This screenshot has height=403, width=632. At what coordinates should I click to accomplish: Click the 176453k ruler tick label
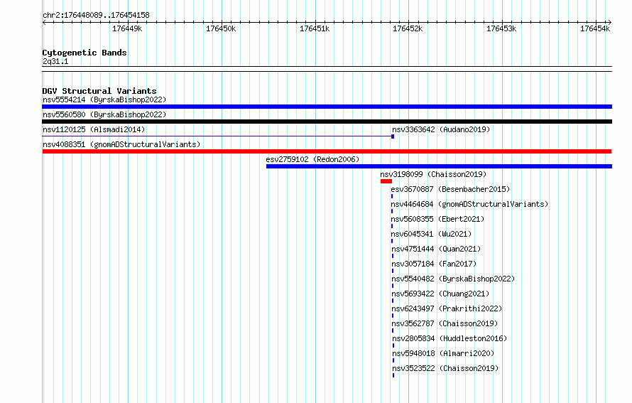(x=501, y=28)
